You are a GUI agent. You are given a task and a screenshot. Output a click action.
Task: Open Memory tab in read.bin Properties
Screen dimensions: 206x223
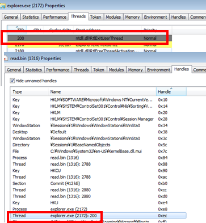(x=135, y=70)
